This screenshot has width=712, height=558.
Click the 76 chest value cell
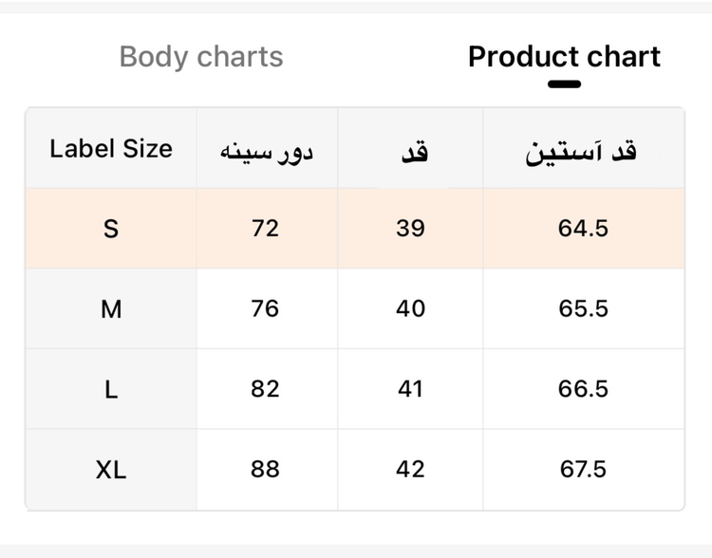(267, 308)
